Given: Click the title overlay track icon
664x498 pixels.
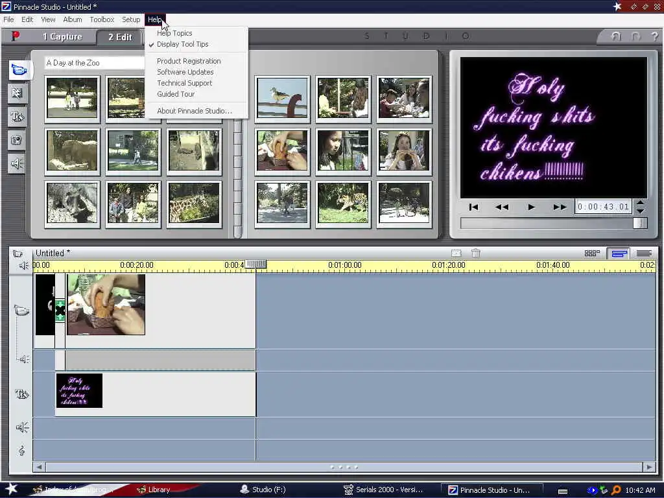Looking at the screenshot, I should [x=21, y=394].
